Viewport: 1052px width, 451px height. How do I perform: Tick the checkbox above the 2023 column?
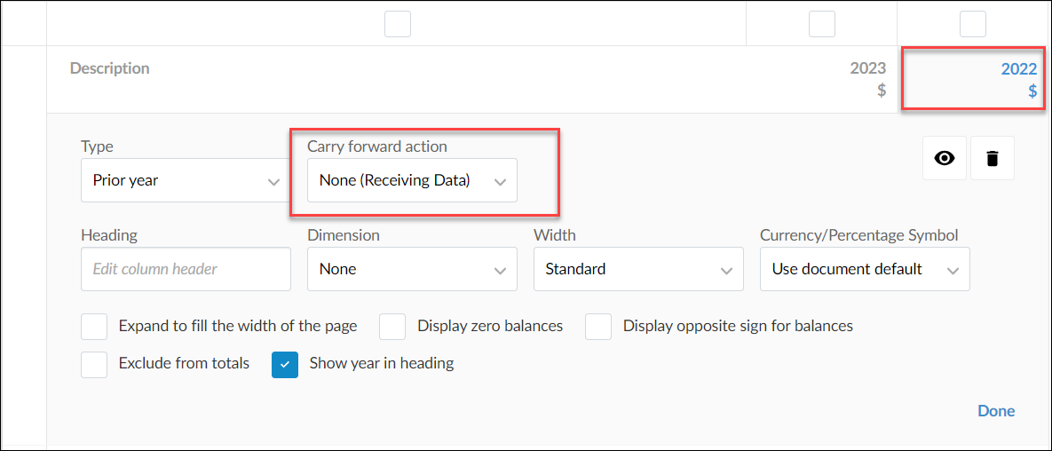point(822,24)
